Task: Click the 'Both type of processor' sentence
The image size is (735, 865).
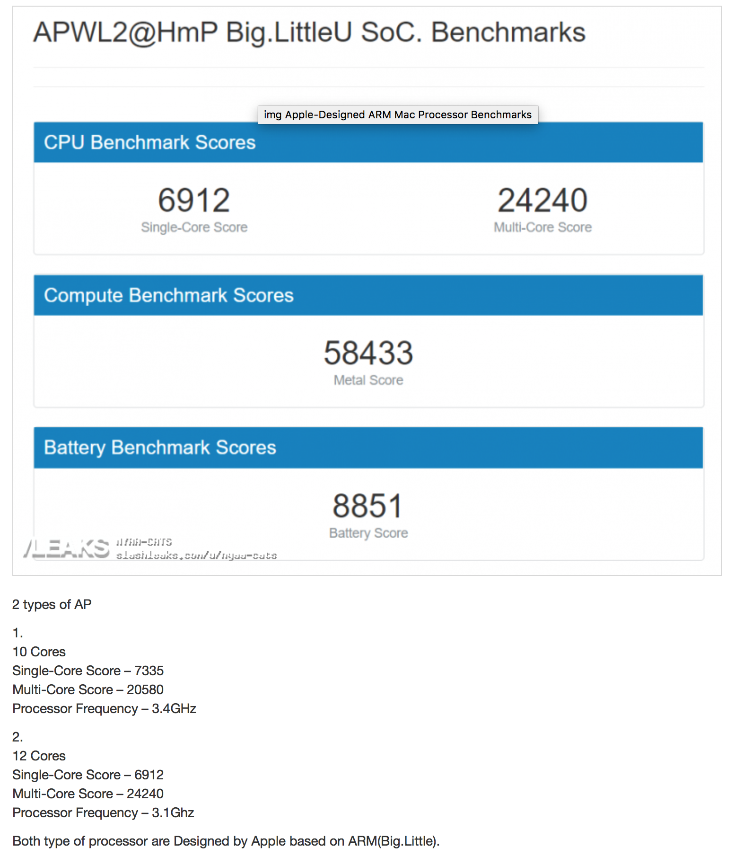Action: pos(226,841)
